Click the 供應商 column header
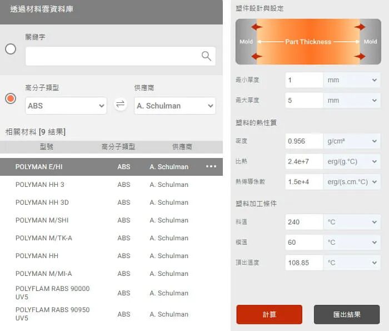389x331 pixels. tap(182, 147)
